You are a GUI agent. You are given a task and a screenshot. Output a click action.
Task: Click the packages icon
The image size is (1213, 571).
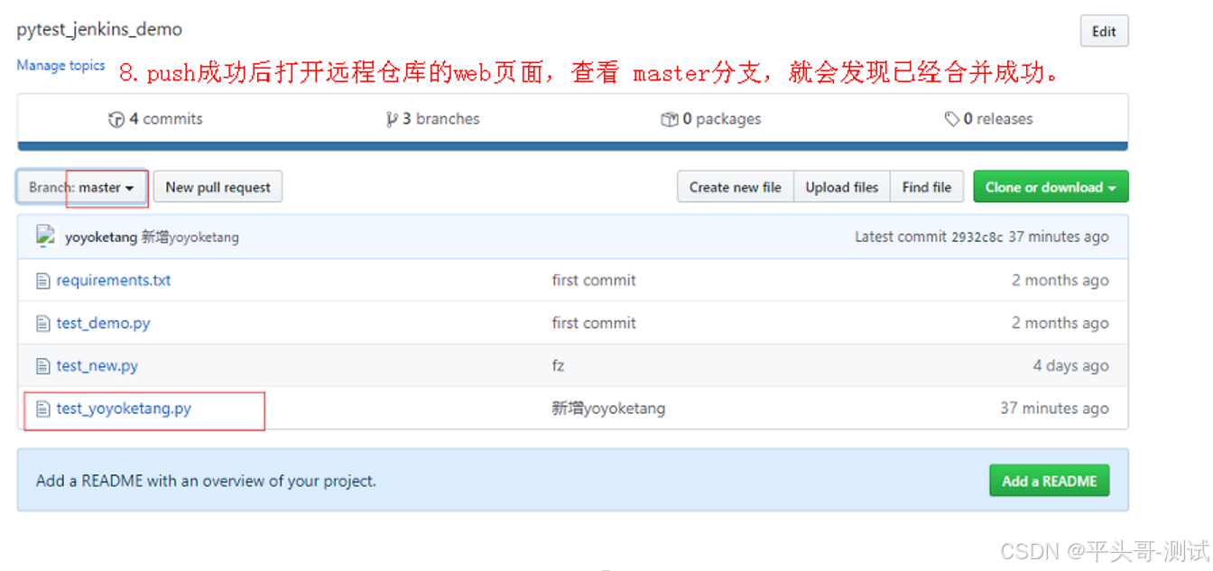point(669,118)
